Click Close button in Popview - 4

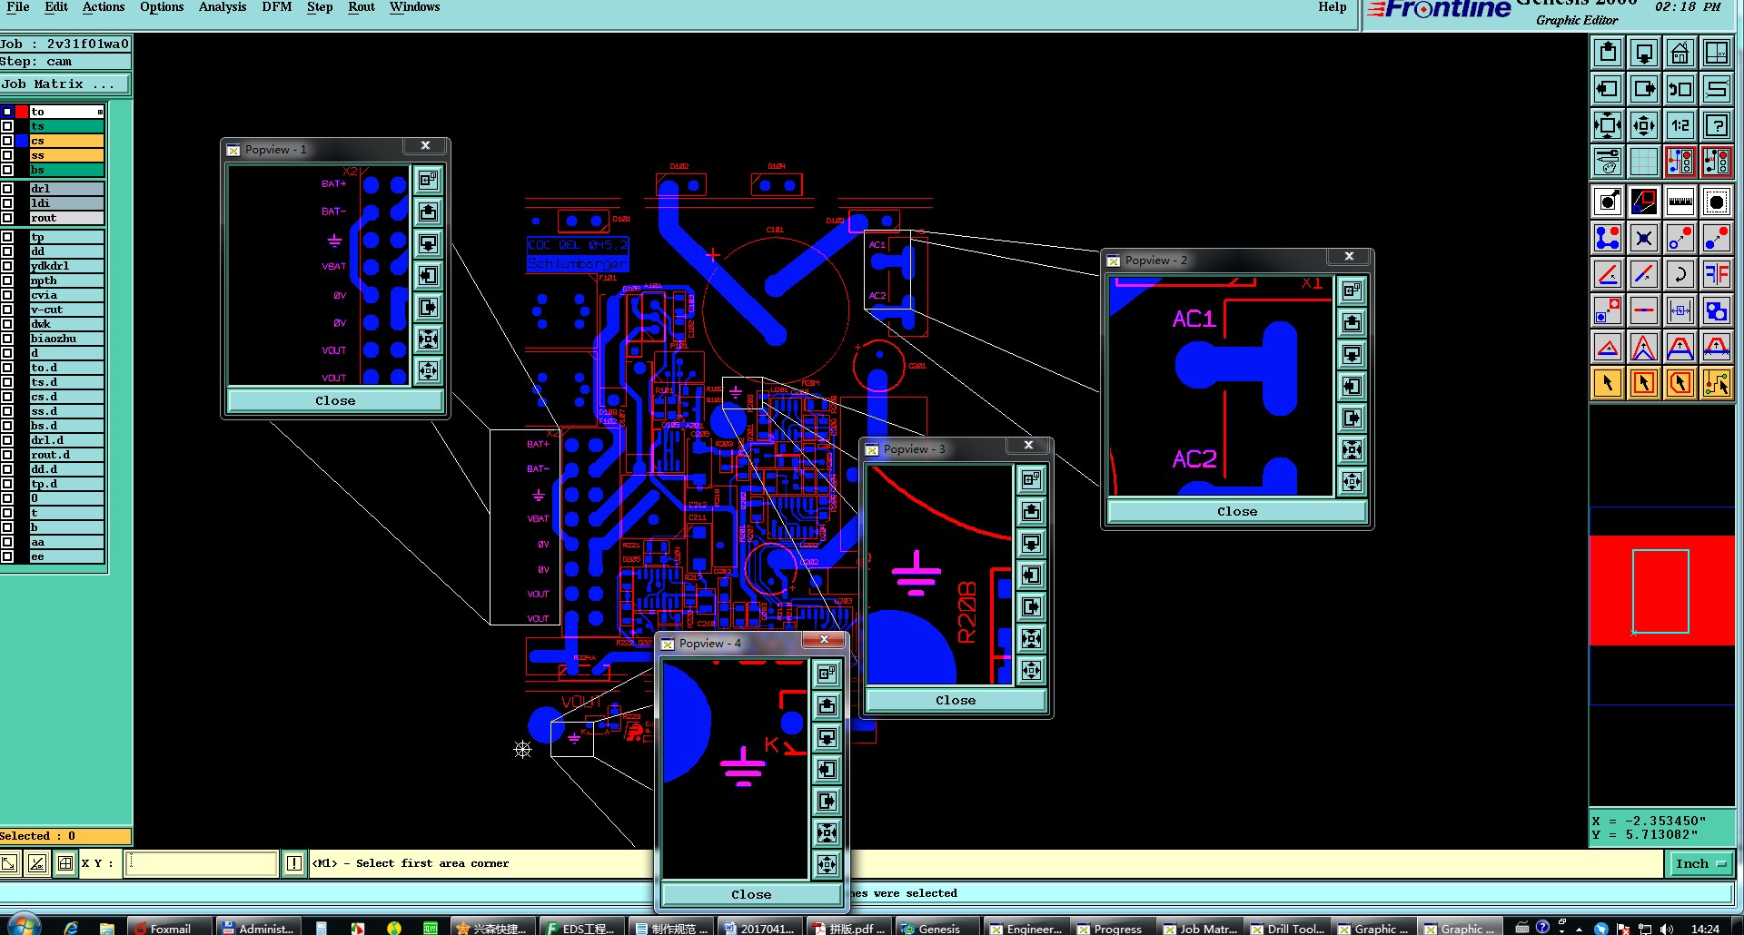tap(751, 894)
